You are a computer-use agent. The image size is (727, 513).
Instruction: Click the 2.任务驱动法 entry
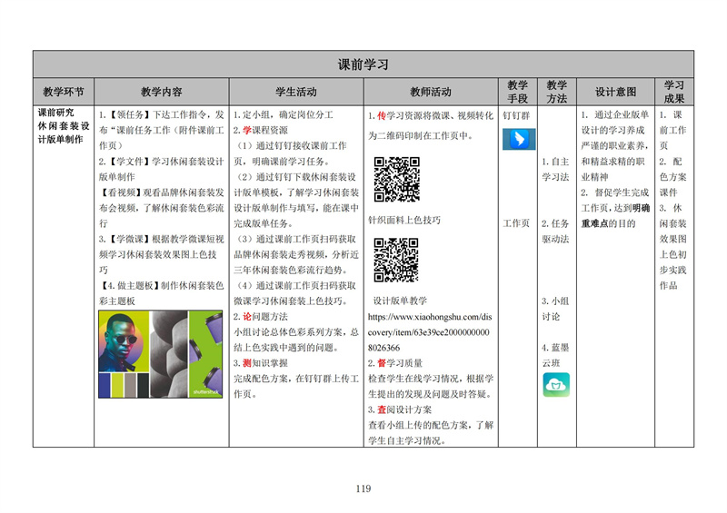(x=555, y=232)
